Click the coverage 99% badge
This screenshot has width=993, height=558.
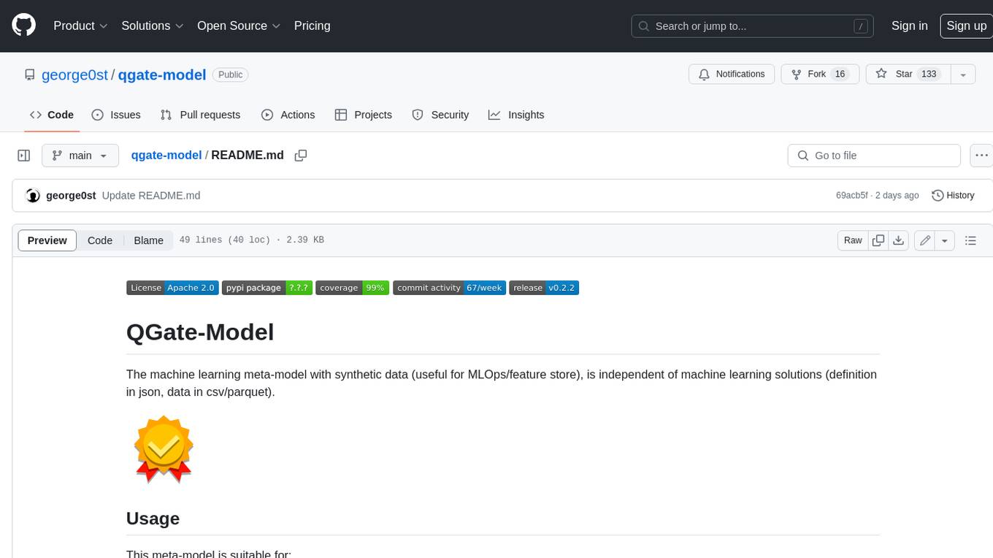pos(352,288)
